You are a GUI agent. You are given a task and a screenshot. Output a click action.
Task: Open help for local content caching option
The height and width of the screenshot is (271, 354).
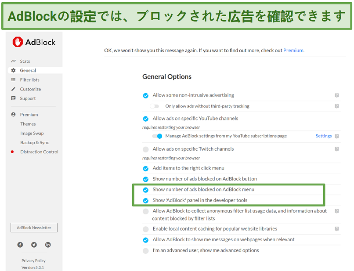click(x=336, y=229)
